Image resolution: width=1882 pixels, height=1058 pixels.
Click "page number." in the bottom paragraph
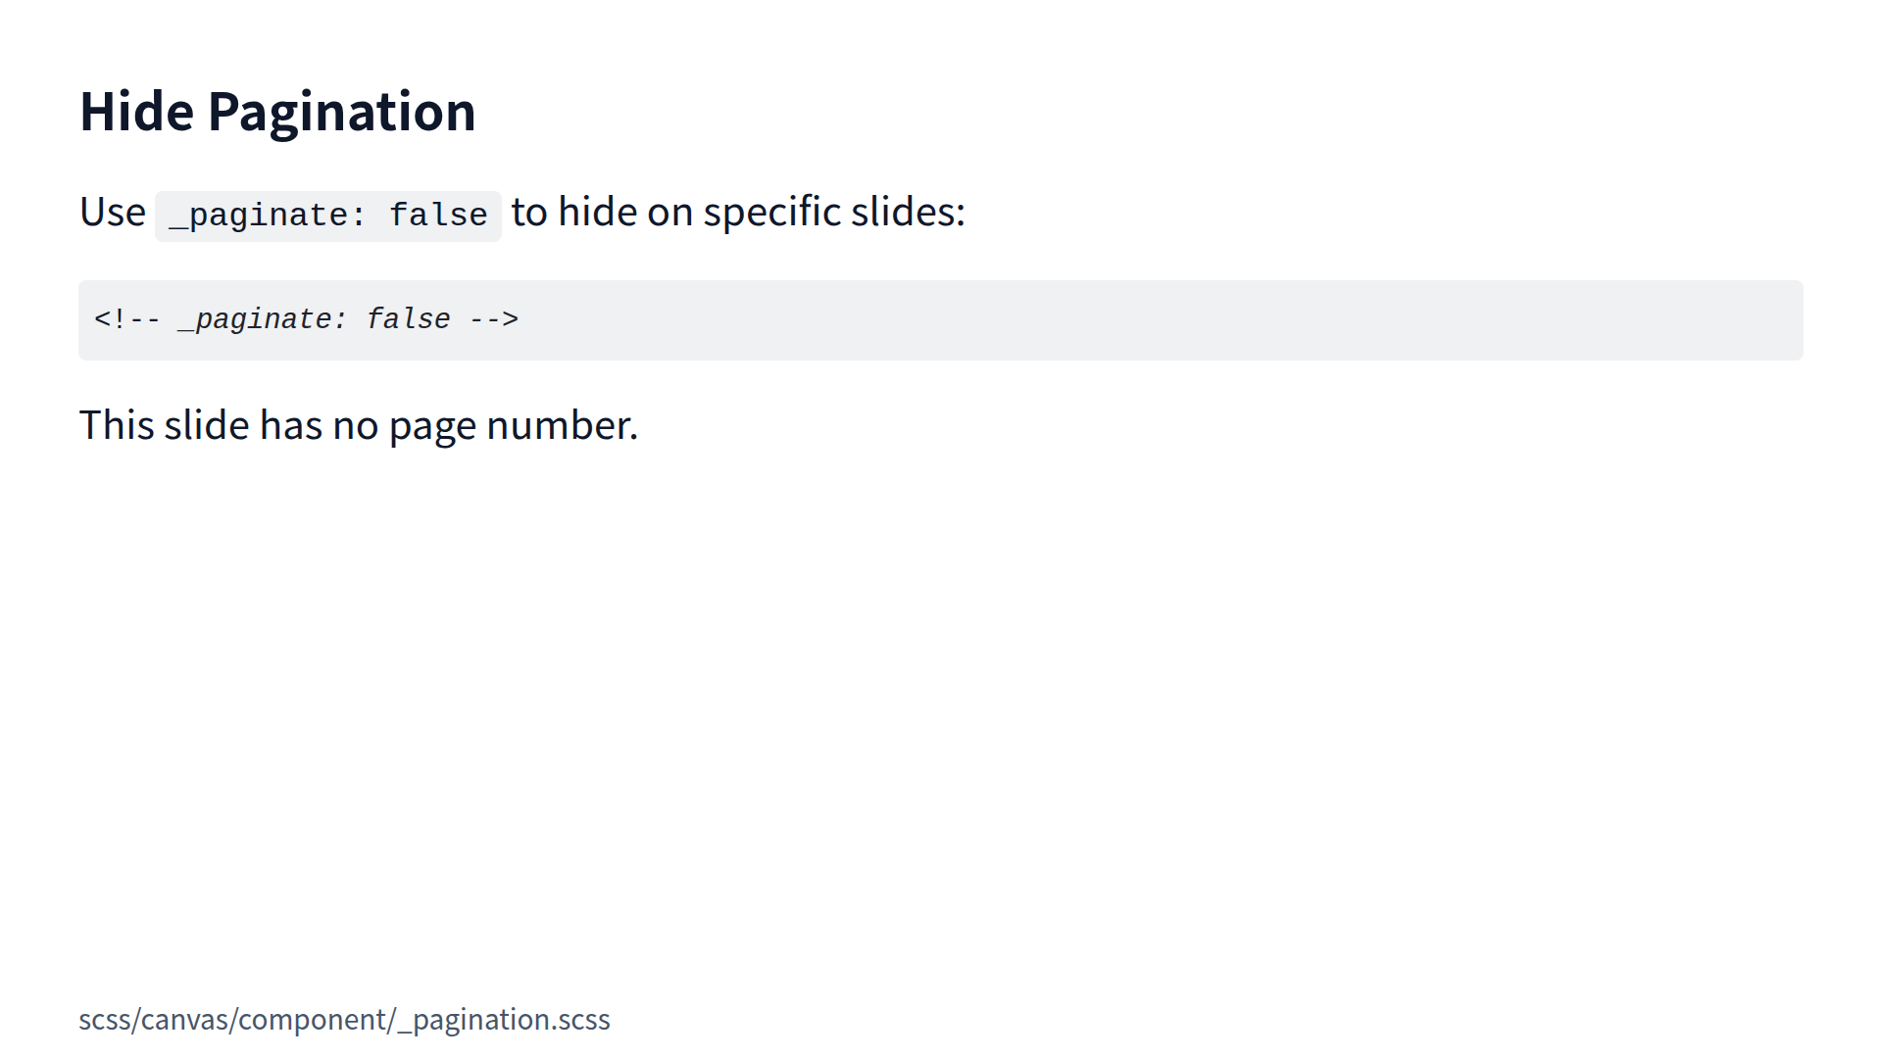pos(513,426)
